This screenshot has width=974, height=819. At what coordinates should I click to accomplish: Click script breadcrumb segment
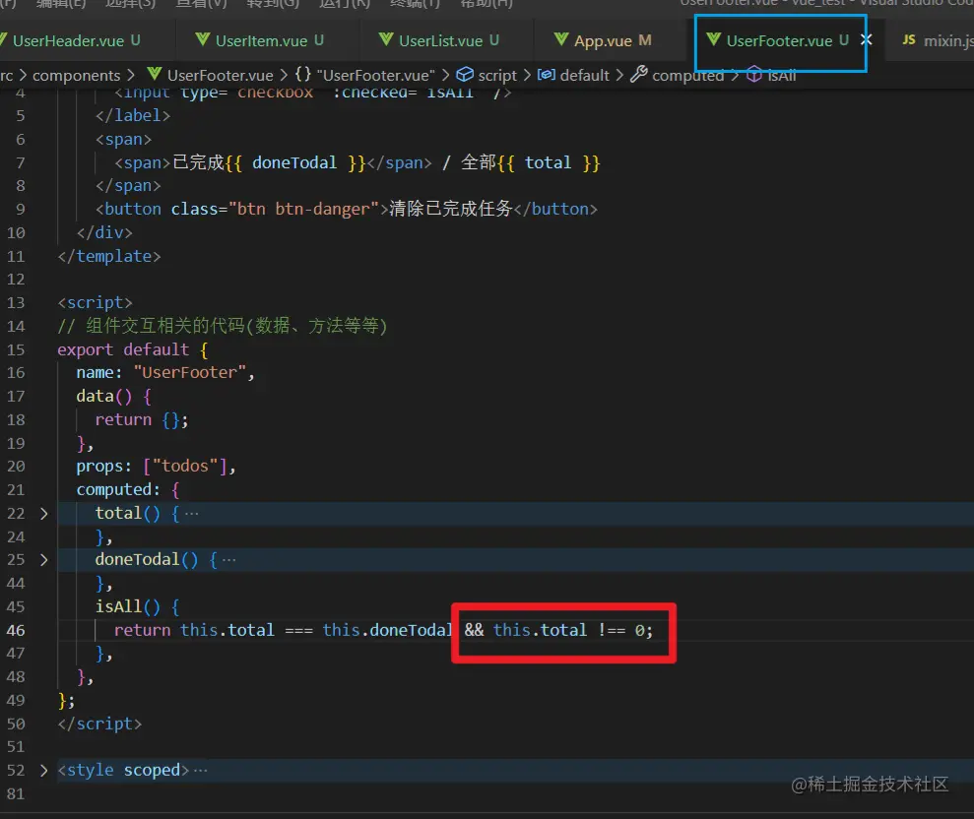(497, 75)
